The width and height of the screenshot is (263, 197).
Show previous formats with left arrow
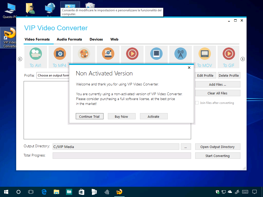(x=20, y=59)
